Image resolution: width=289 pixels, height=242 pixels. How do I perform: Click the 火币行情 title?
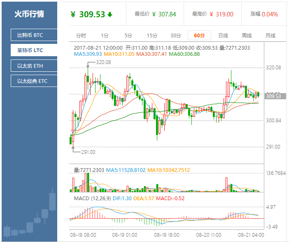click(29, 14)
